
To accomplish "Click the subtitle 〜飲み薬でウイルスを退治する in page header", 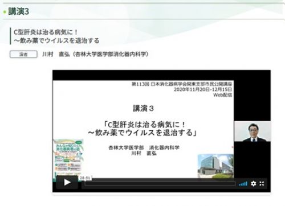I will [x=56, y=40].
